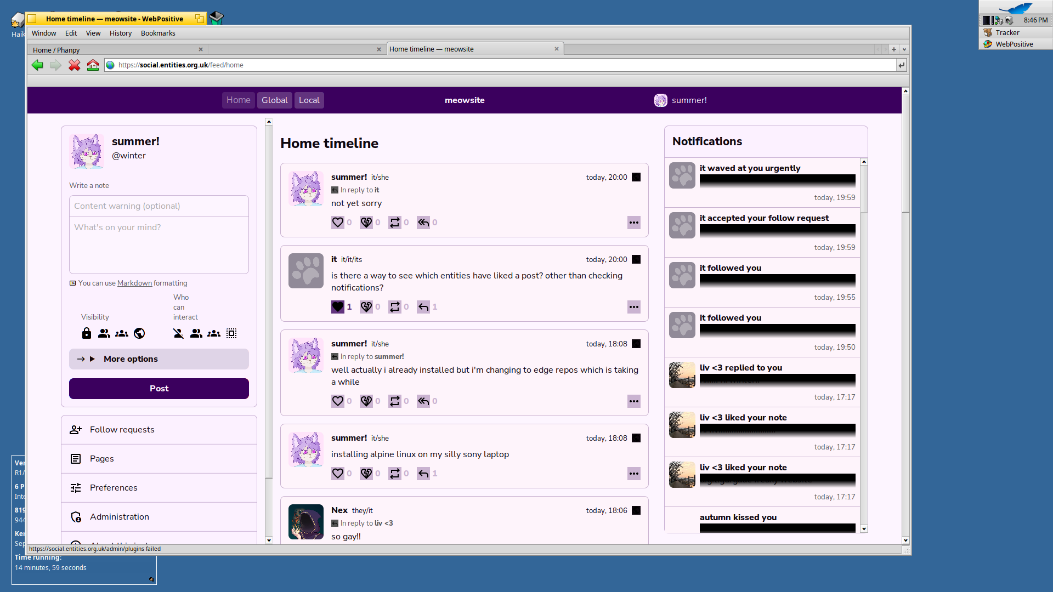Viewport: 1053px width, 592px height.
Task: Set who can interact to nobody
Action: [x=179, y=333]
